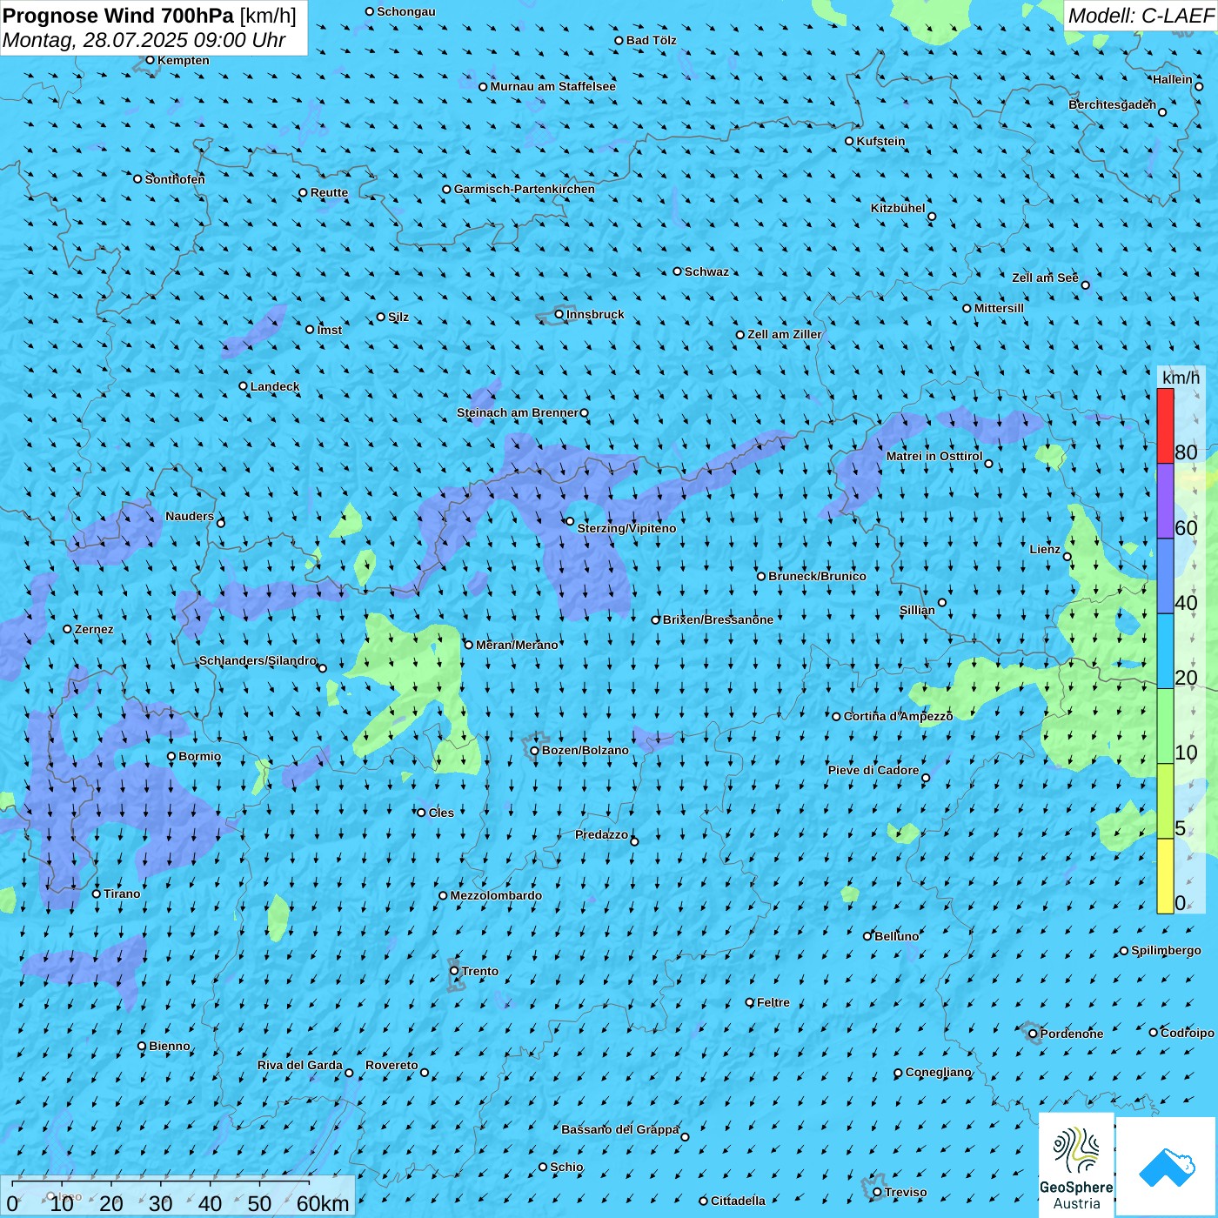
Task: Click the 'Codroipo' label
Action: 1188,1033
